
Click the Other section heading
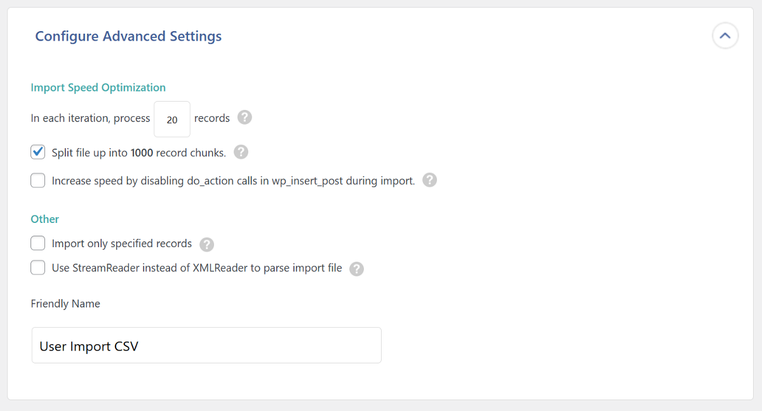point(45,219)
